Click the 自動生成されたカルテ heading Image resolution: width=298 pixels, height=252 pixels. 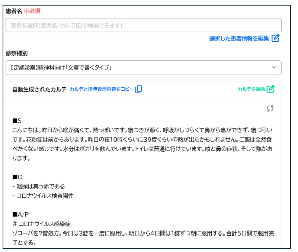[x=39, y=89]
